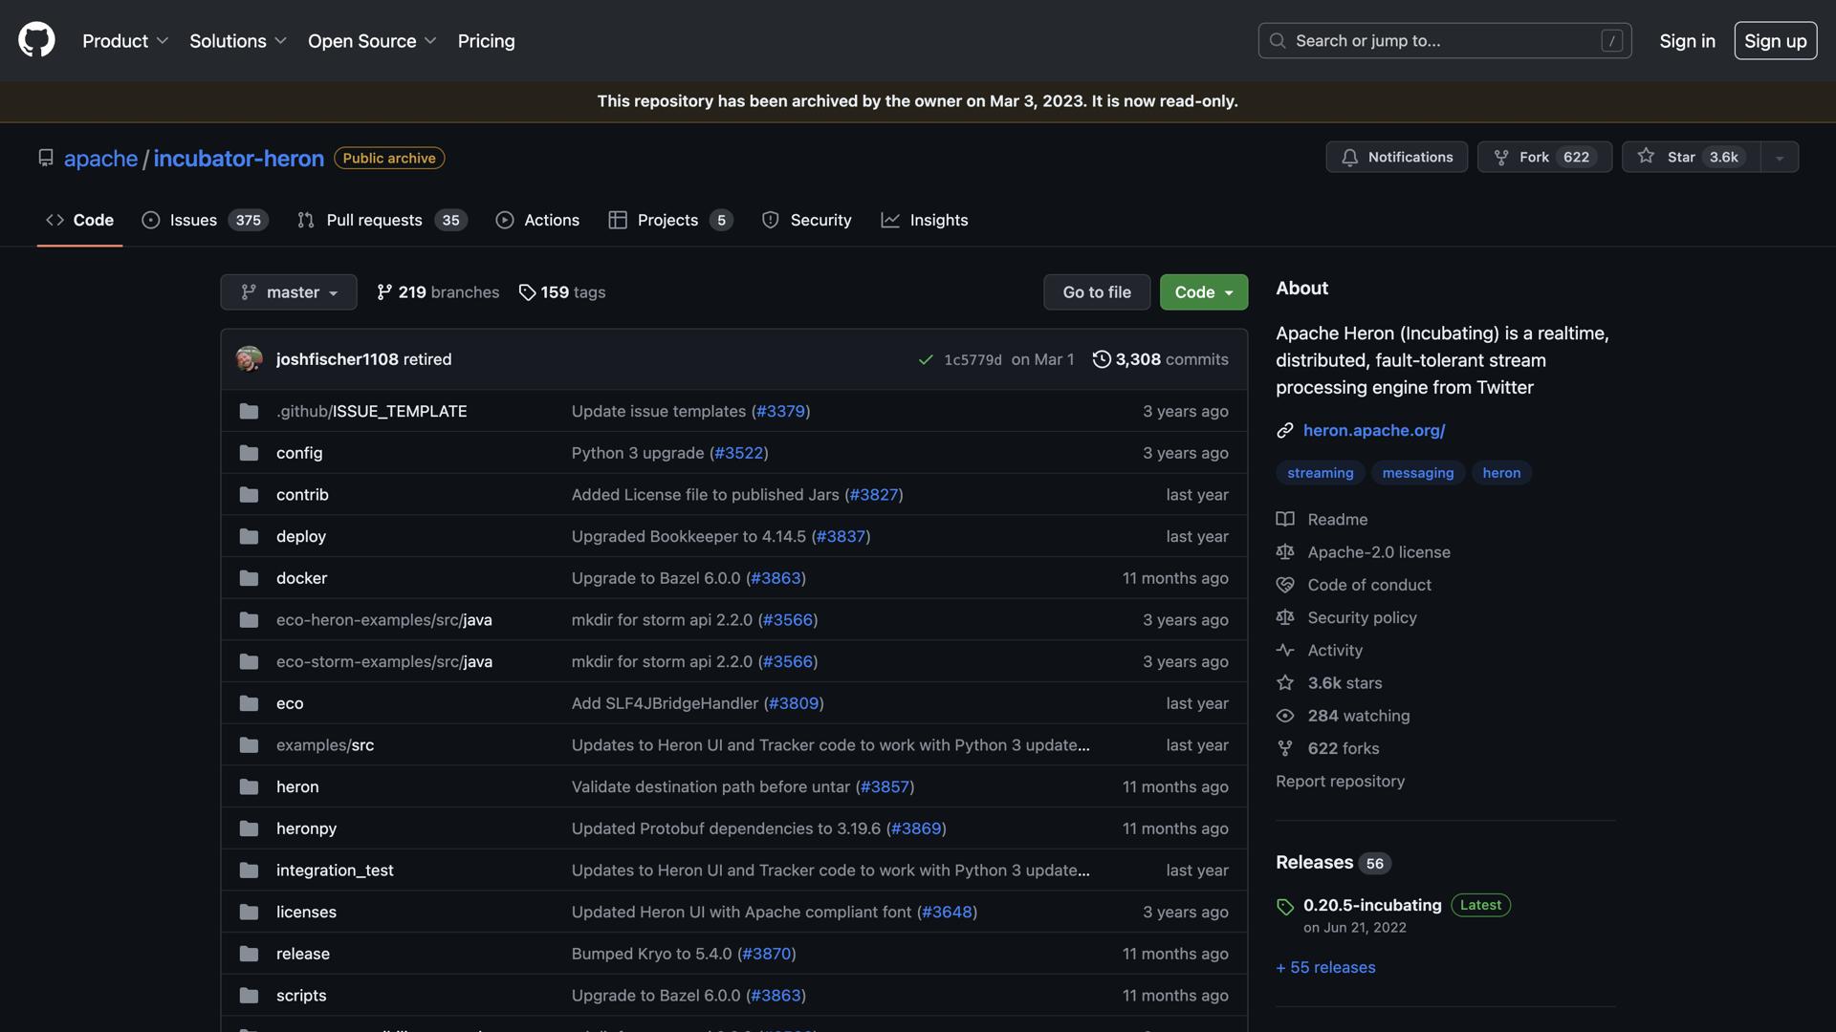
Task: Click the green commit status checkmark
Action: tap(925, 360)
